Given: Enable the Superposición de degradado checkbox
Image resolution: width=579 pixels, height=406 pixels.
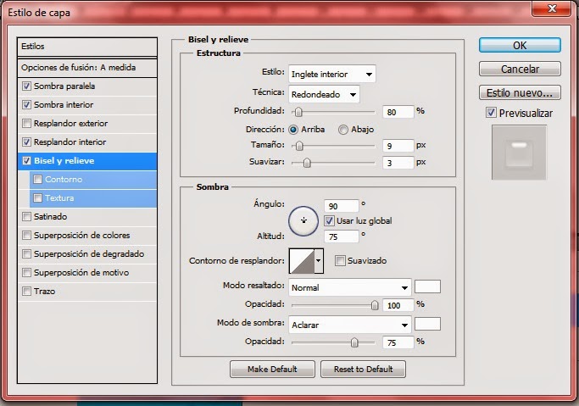Looking at the screenshot, I should pos(26,254).
